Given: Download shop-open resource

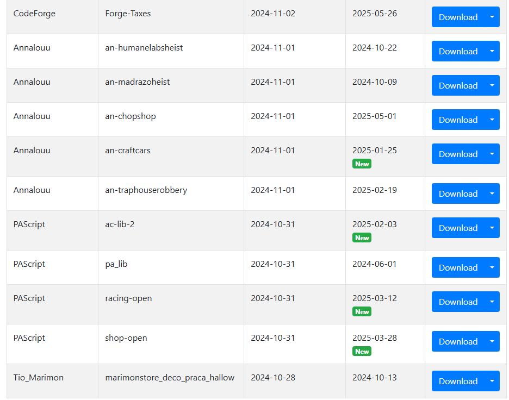Looking at the screenshot, I should [x=458, y=341].
